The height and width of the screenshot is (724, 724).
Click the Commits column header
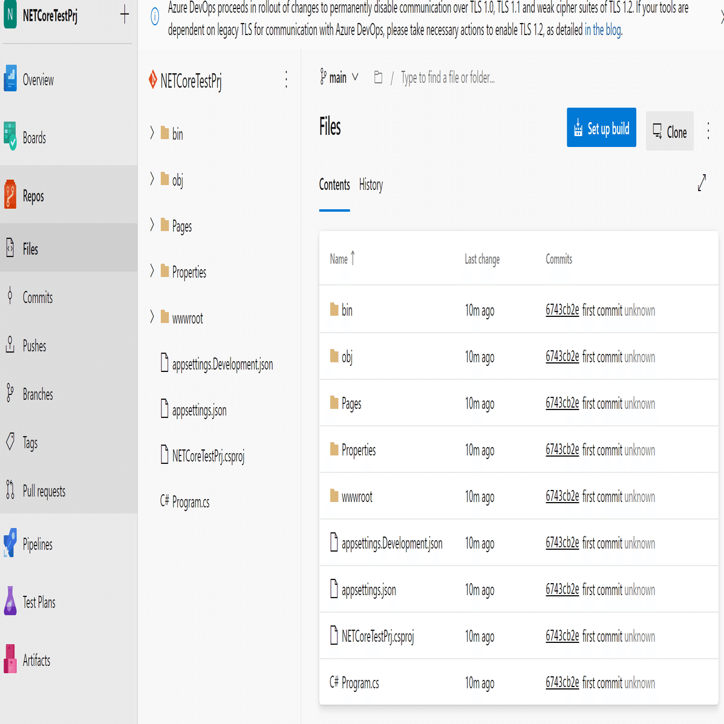559,259
